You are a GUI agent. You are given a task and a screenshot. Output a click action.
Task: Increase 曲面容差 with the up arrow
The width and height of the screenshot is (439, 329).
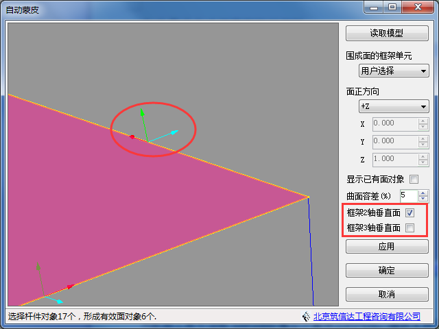click(423, 193)
